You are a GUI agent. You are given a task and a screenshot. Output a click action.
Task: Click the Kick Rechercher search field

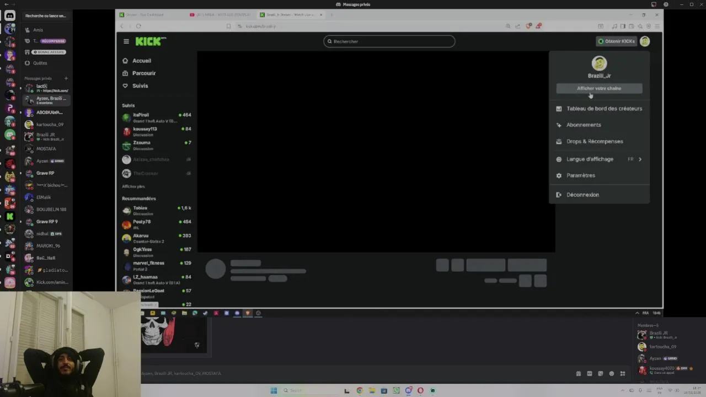389,41
